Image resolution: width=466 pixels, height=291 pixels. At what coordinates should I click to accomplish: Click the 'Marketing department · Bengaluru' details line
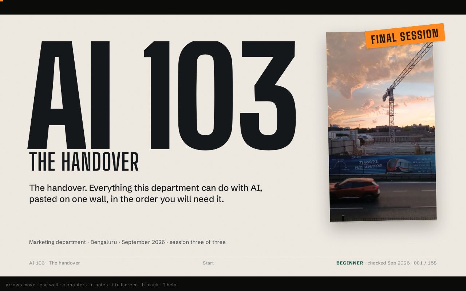pyautogui.click(x=127, y=242)
